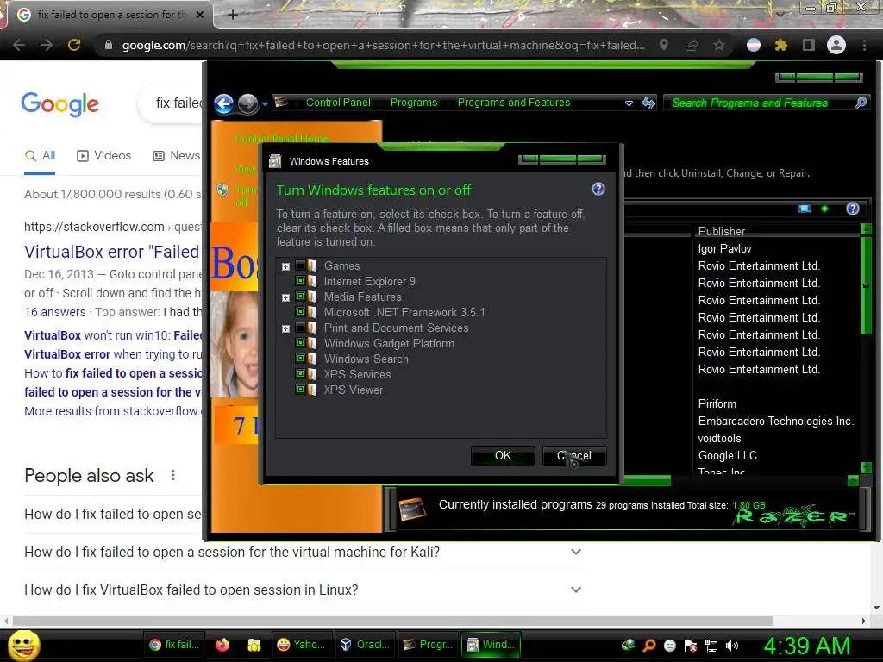Viewport: 883px width, 662px height.
Task: Click the share icon in Chrome address bar
Action: click(692, 45)
